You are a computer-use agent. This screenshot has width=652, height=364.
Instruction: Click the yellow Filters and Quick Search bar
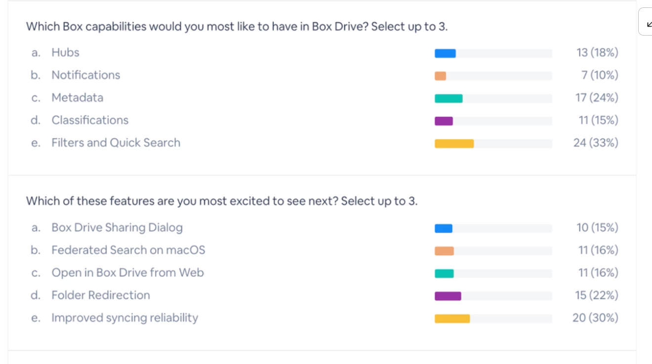[454, 143]
